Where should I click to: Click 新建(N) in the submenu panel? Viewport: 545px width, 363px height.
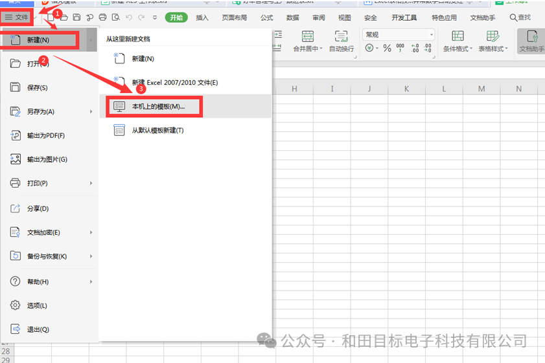(185, 59)
